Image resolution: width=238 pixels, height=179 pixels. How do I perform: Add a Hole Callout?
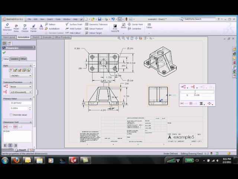click(x=73, y=33)
